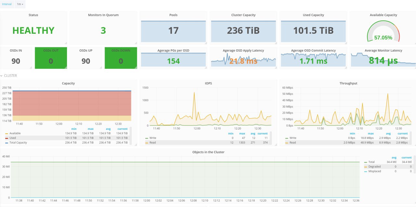Toggle Total Capacity series in legend
This screenshot has height=207, width=416.
[x=18, y=142]
